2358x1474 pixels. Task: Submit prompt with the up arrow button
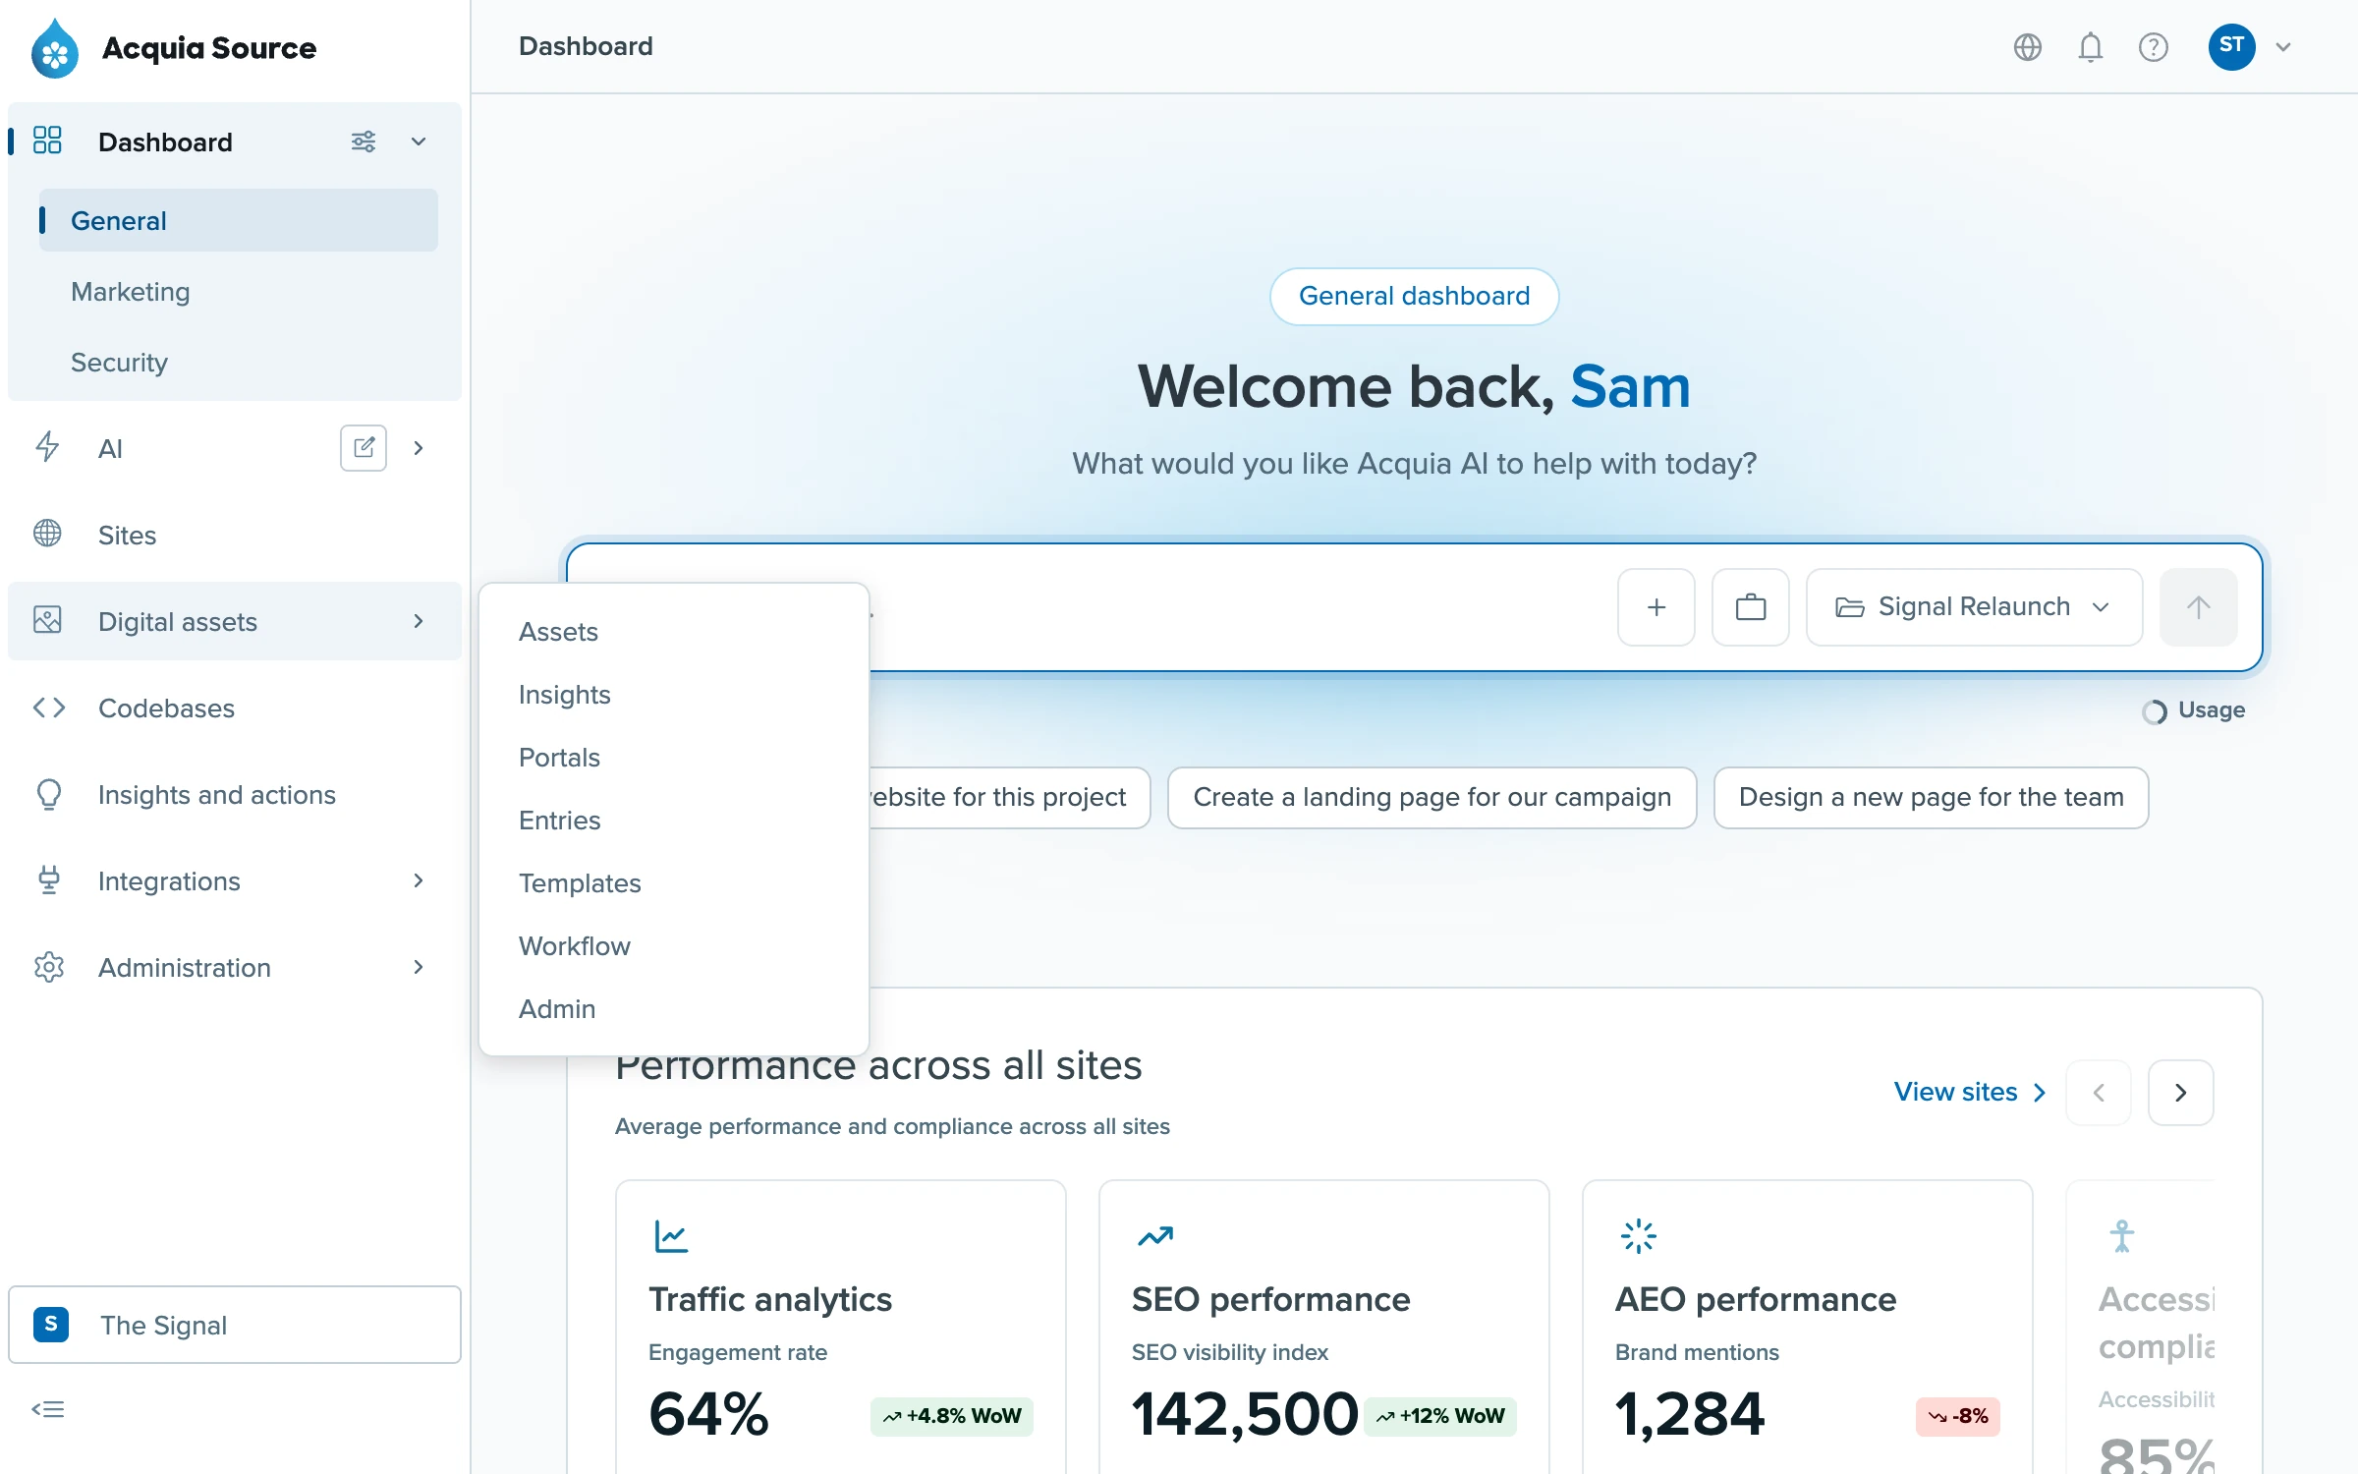(2199, 607)
